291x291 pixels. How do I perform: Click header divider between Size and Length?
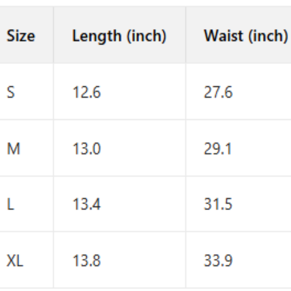pos(53,36)
